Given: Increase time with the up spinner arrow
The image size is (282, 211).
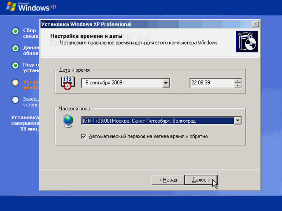Looking at the screenshot, I should (x=238, y=81).
